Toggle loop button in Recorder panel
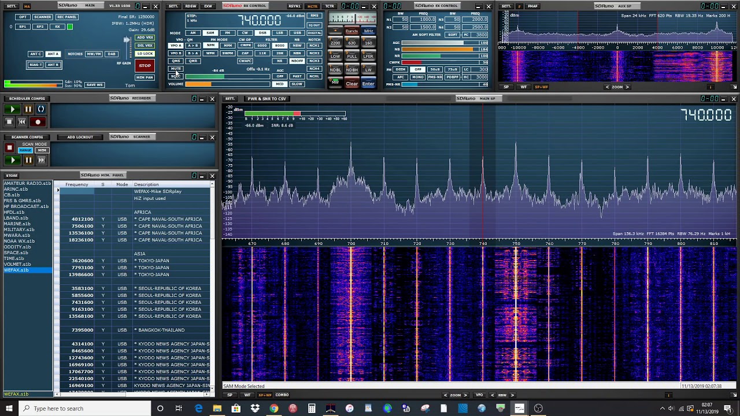Image resolution: width=740 pixels, height=416 pixels. click(40, 109)
